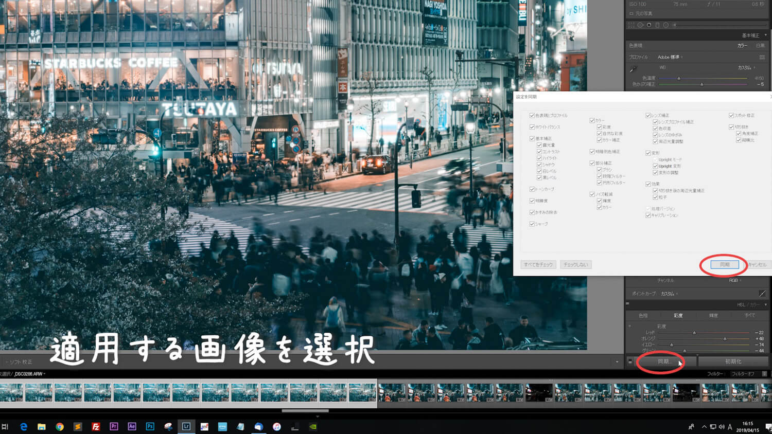Image resolution: width=772 pixels, height=434 pixels.
Task: Select the spot removal tool icon
Action: pyautogui.click(x=640, y=25)
